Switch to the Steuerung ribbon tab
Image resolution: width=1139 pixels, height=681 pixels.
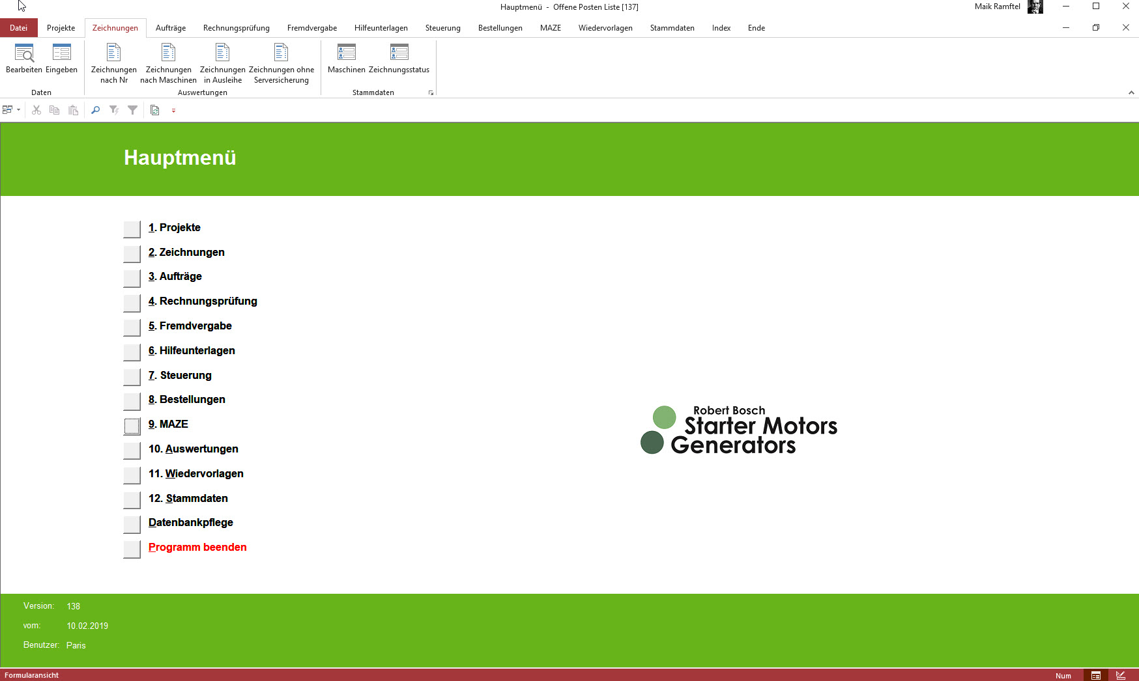click(x=443, y=28)
